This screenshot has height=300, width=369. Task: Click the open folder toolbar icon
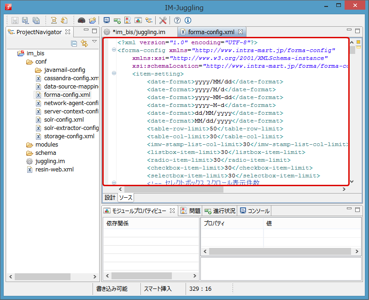[x=92, y=20]
